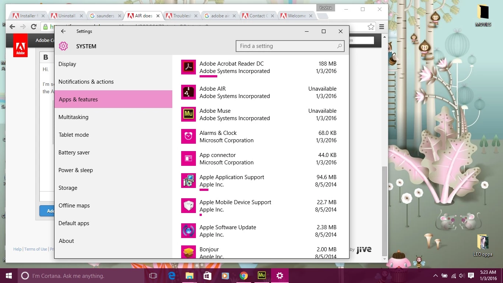Open Offline maps settings

[x=113, y=206]
